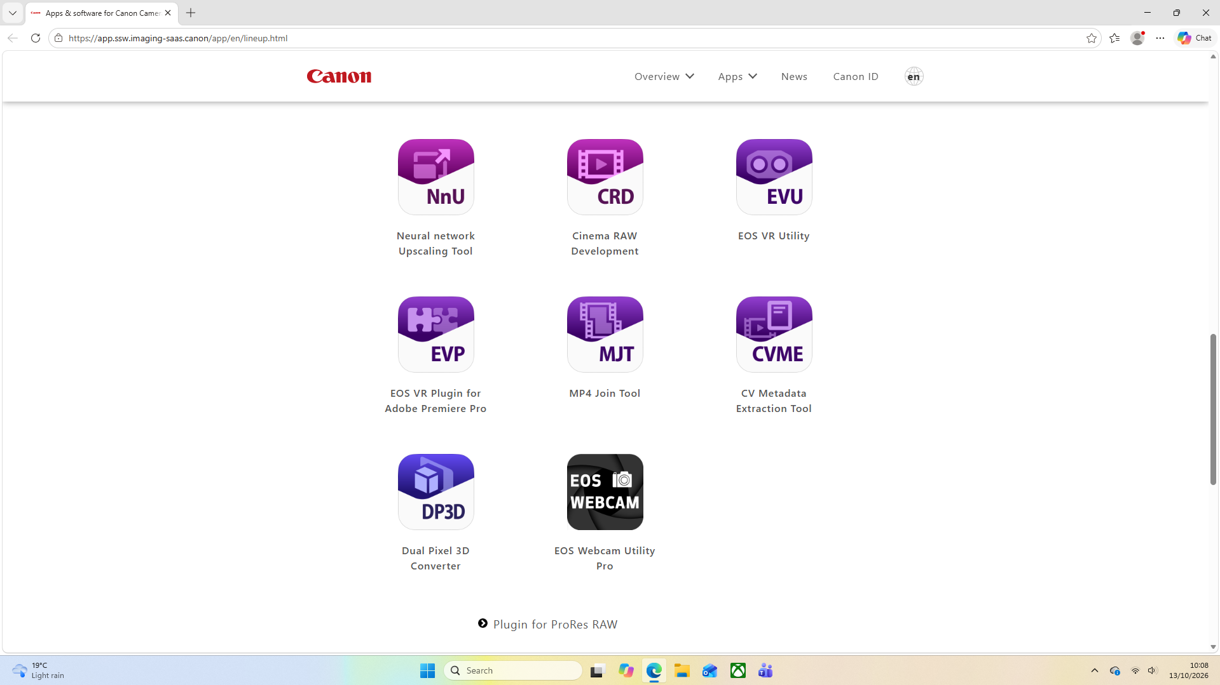Open the Windows Start menu
The image size is (1220, 685).
tap(427, 670)
